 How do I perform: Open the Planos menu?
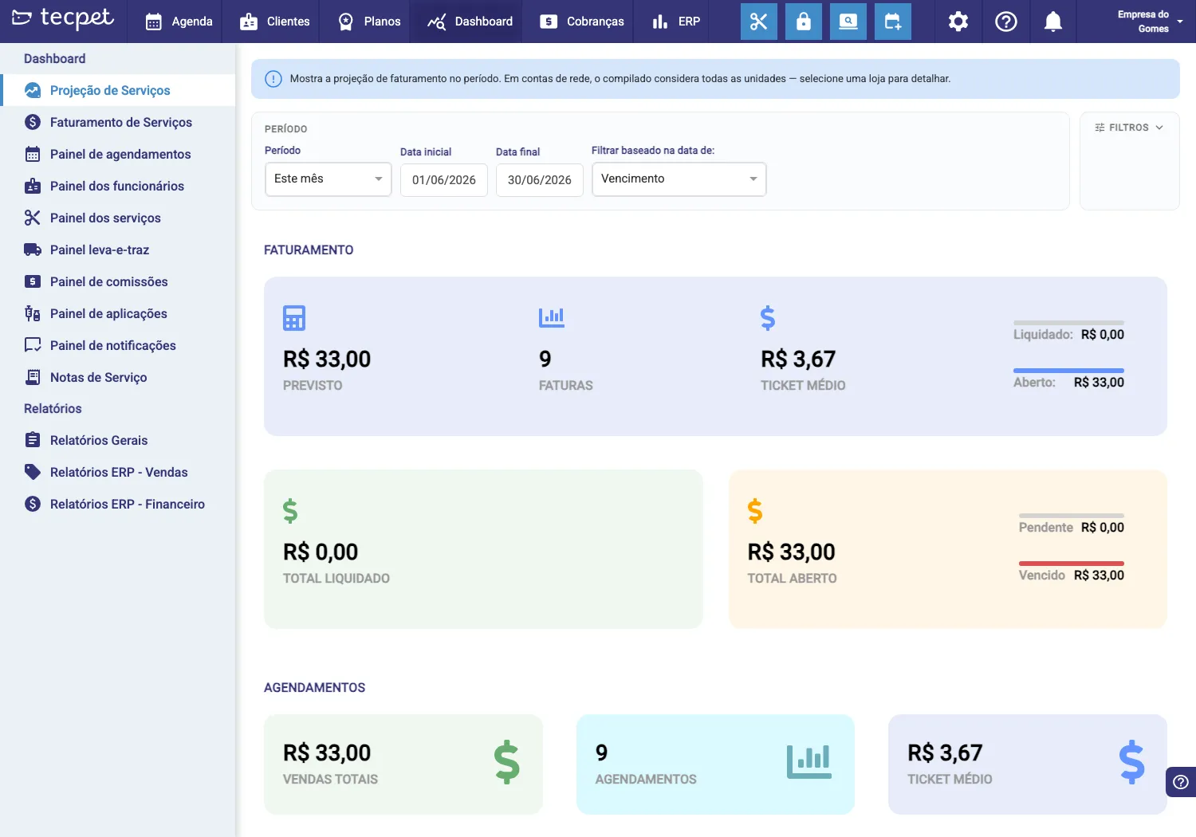369,22
